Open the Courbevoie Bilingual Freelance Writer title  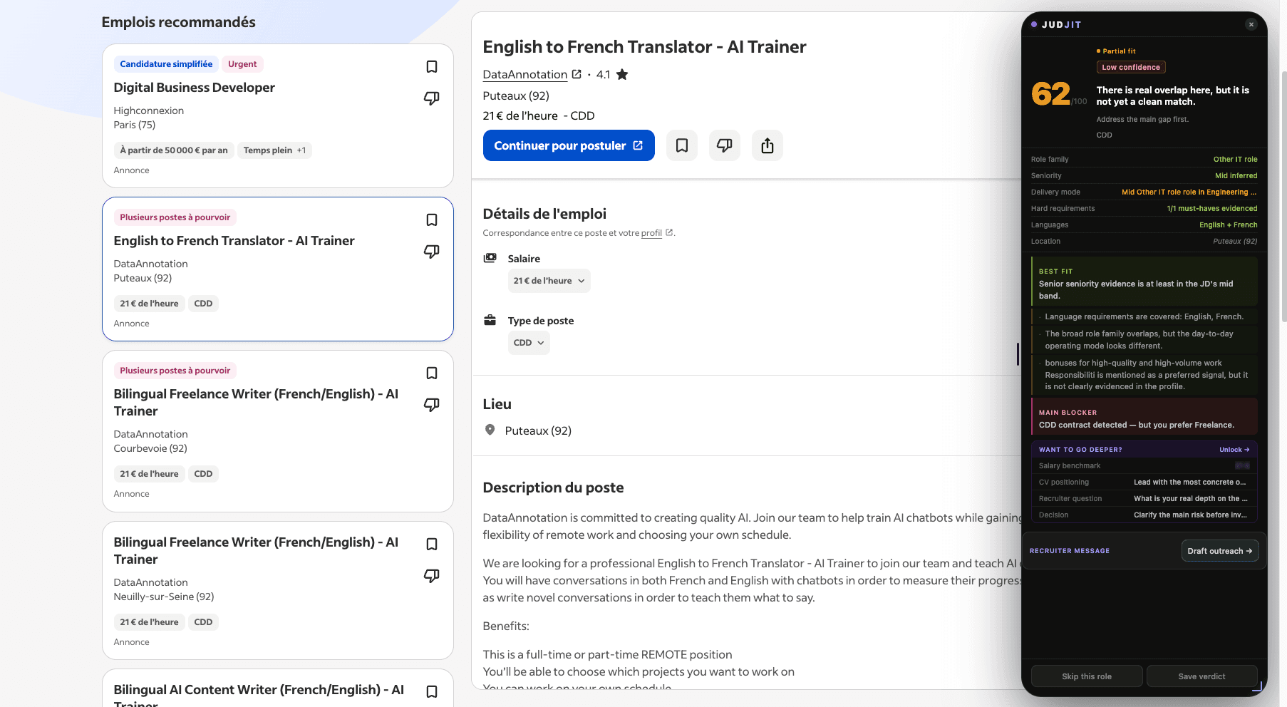[257, 403]
